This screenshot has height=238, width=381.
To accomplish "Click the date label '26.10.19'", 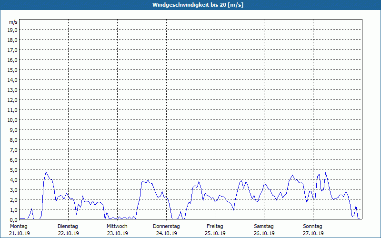I will point(264,233).
